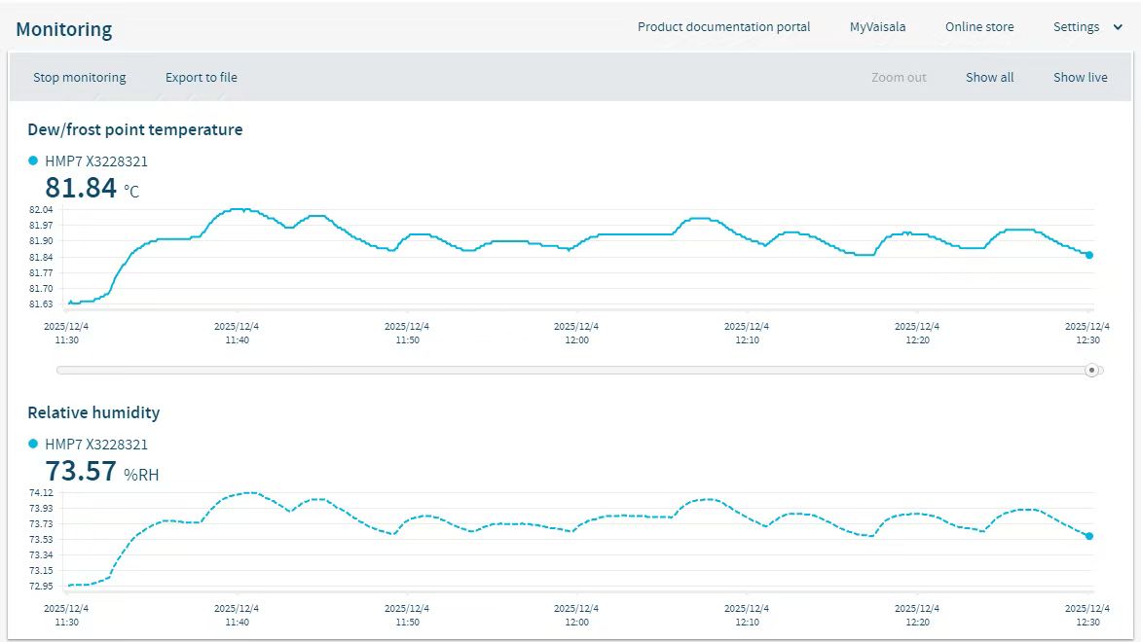Export the data to file

tap(201, 78)
